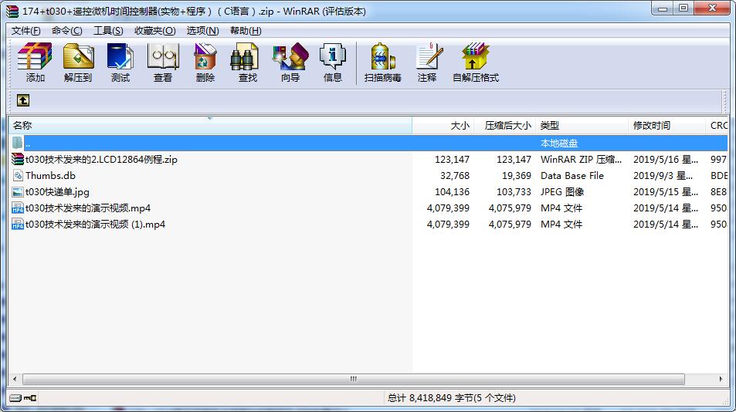
Task: Select file name t030技术发来的演示视频 (1).mp4
Action: pyautogui.click(x=95, y=225)
